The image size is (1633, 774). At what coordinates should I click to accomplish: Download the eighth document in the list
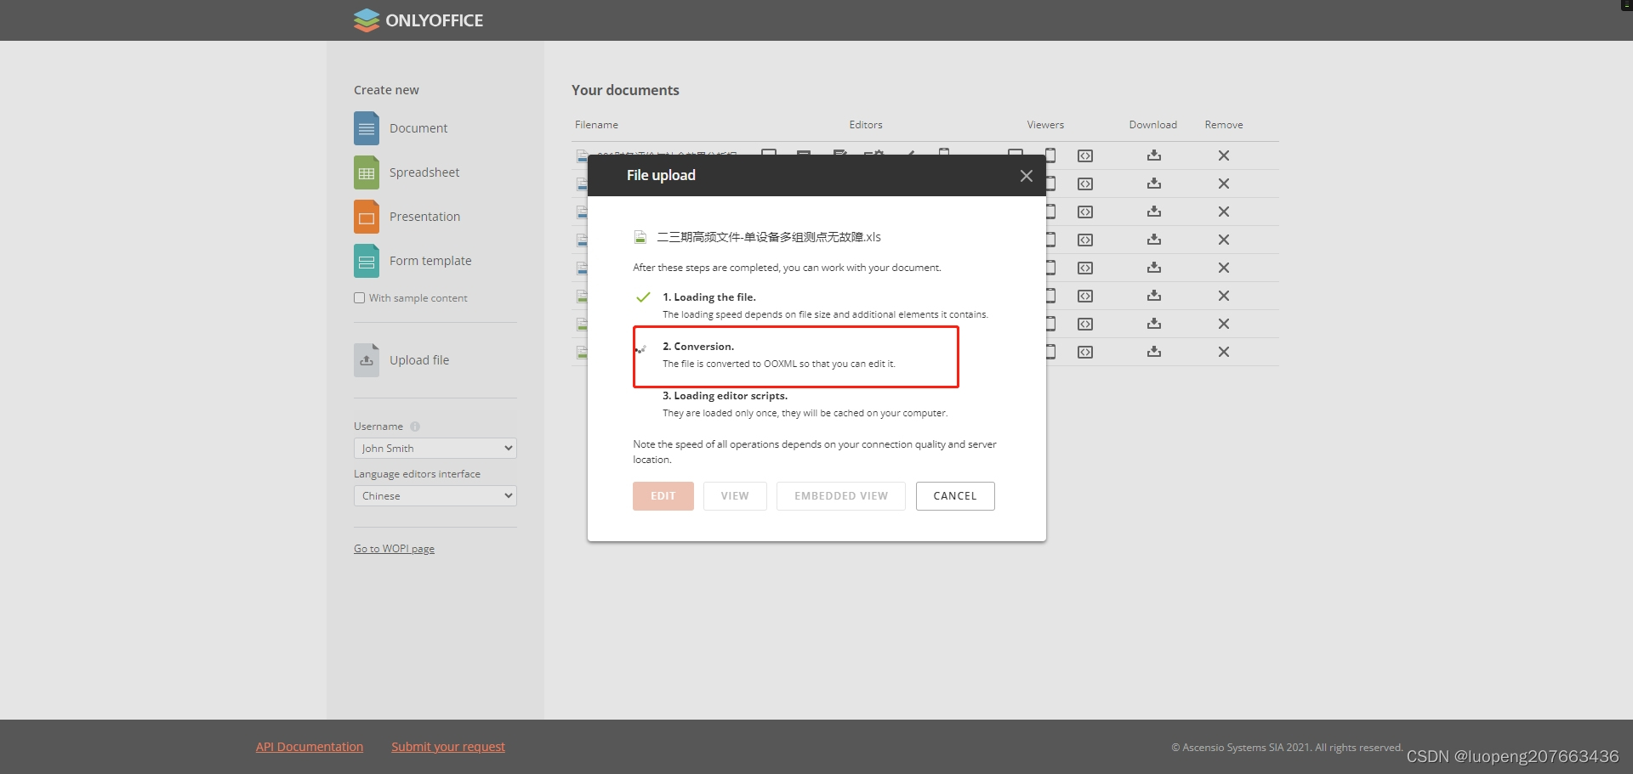click(1154, 352)
